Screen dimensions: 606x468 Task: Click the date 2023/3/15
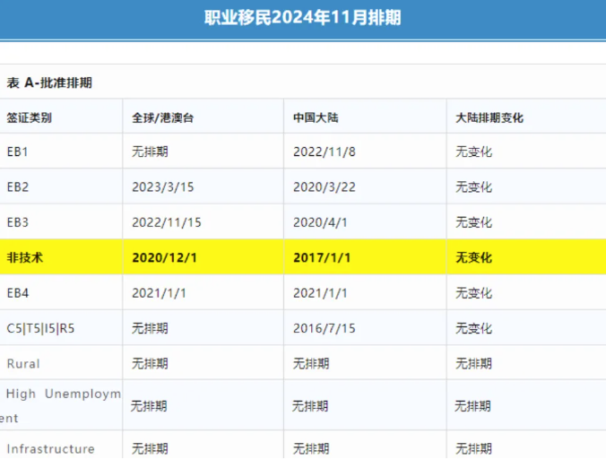163,187
